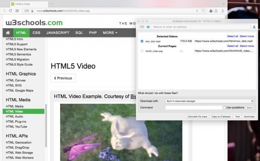Click the Big Buck Bunny video thumbnail
Viewport: 260px width, 161px height.
point(121,132)
